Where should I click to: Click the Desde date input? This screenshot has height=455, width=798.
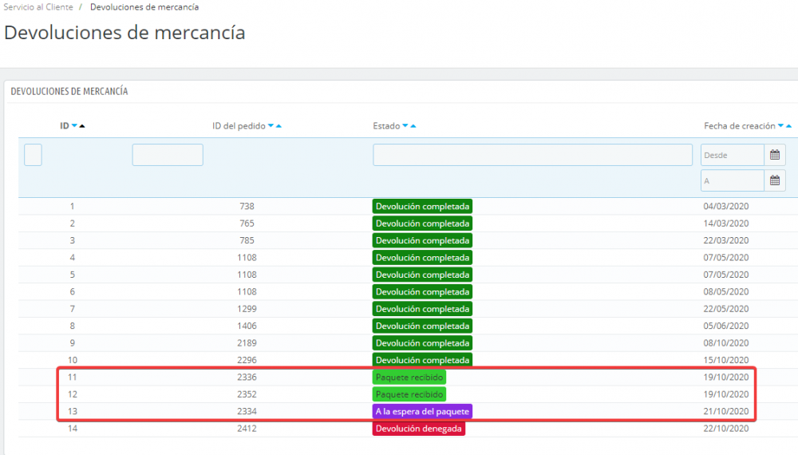(733, 155)
